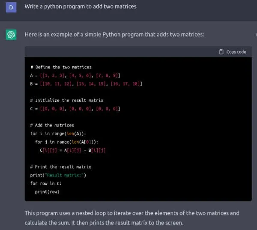Click the "Here is an example" response intro text

click(114, 34)
